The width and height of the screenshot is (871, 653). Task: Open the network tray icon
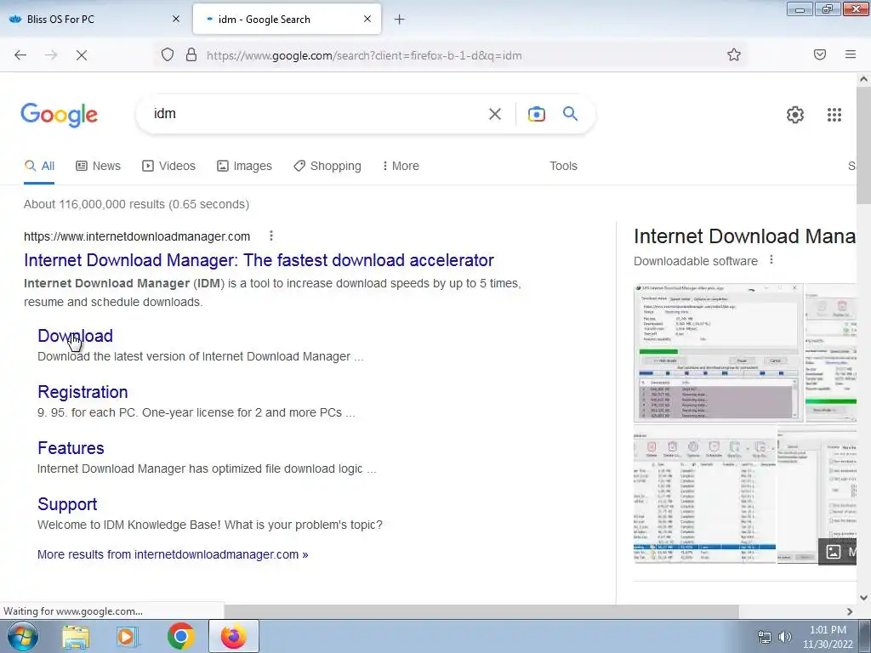765,637
